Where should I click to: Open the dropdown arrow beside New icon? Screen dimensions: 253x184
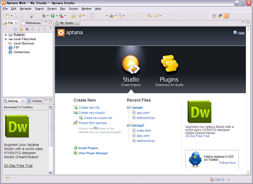[x=12, y=16]
